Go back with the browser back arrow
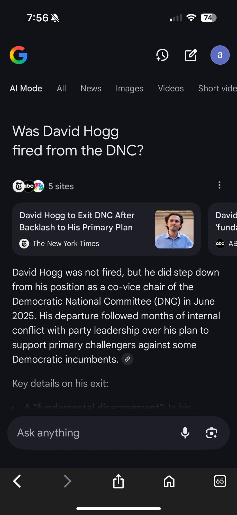237x515 pixels. point(17,481)
